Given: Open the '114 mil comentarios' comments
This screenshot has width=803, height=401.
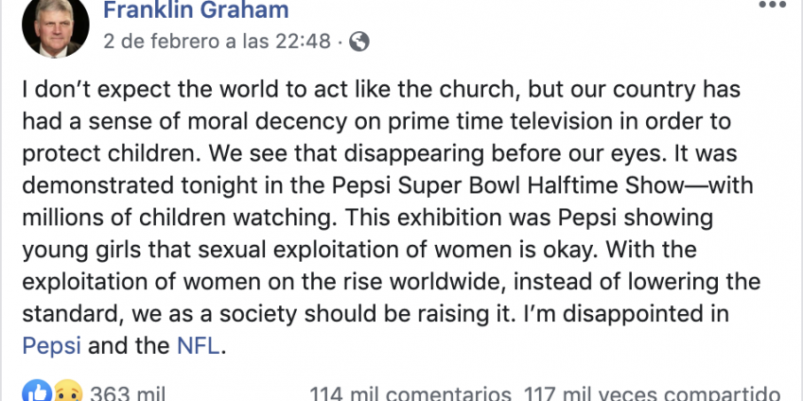Looking at the screenshot, I should (x=408, y=392).
